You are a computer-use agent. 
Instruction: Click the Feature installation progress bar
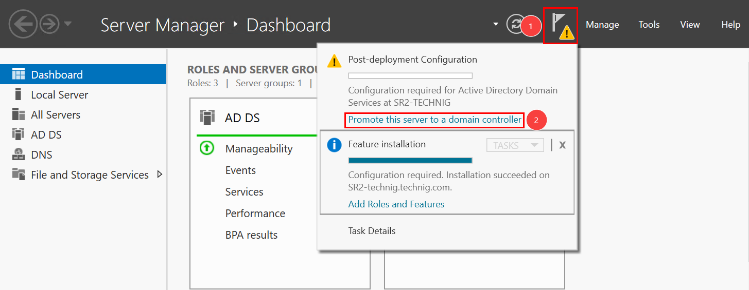[x=410, y=161]
